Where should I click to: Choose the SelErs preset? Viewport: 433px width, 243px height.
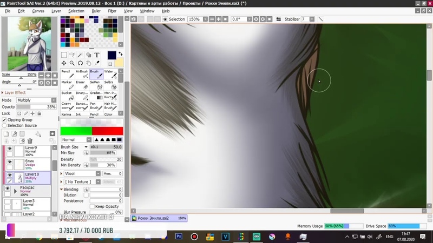click(x=110, y=85)
